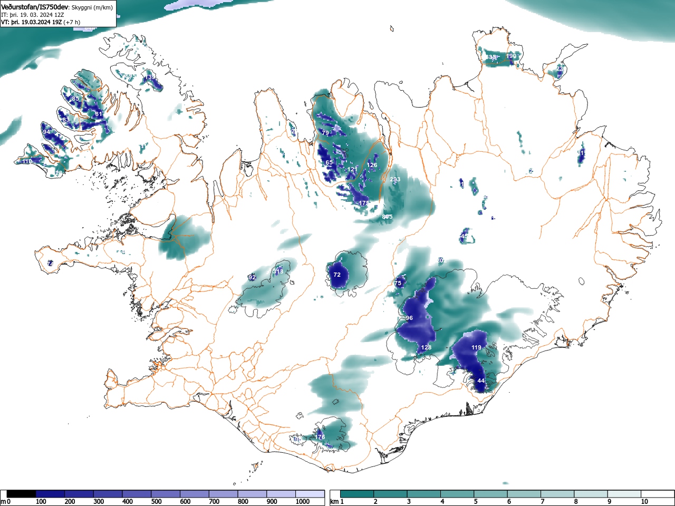Click the black 0–100 m legend swatch

point(22,494)
